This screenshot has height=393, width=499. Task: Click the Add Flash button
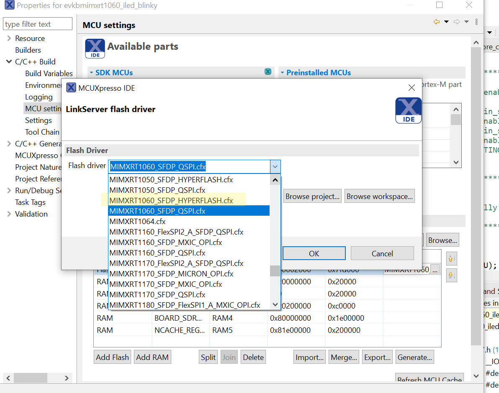tap(112, 357)
